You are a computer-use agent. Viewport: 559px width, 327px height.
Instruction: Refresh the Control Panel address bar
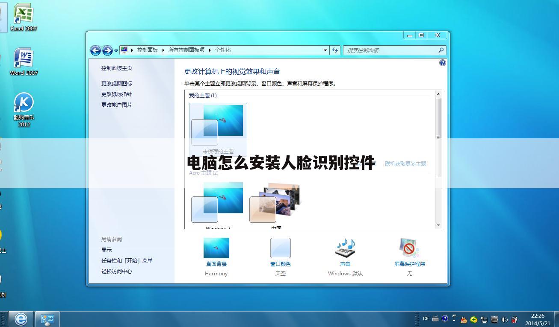[x=335, y=50]
